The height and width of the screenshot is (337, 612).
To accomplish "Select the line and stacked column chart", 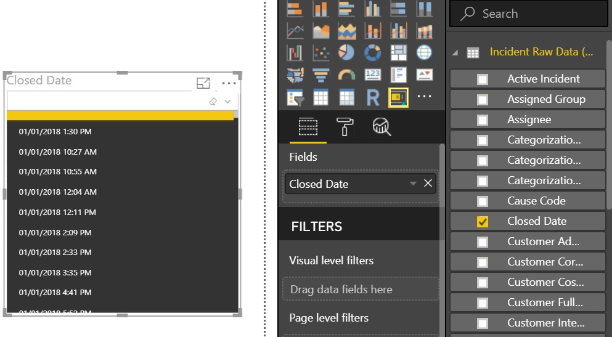I will [x=373, y=31].
